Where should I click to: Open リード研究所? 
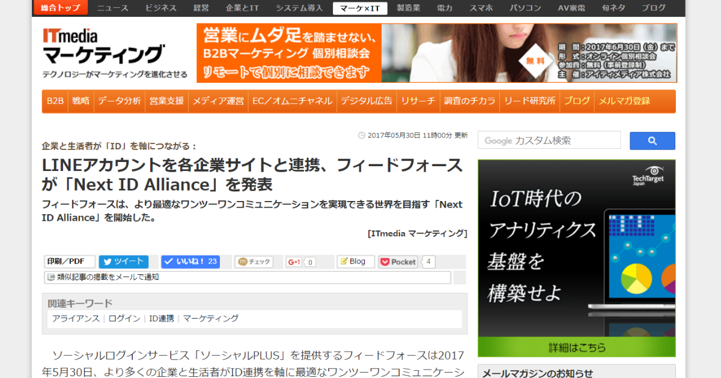coord(529,101)
